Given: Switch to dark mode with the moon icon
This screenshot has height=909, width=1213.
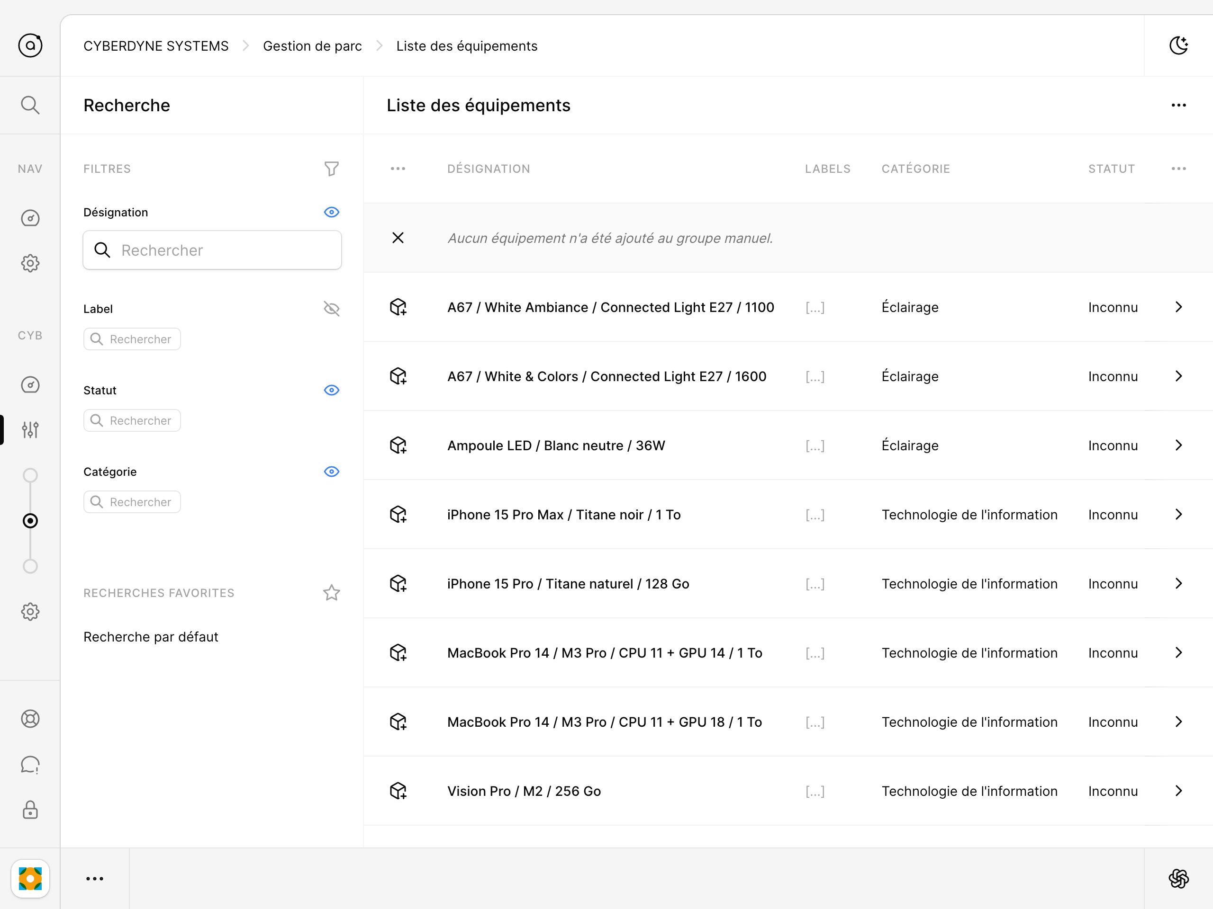Looking at the screenshot, I should pos(1178,45).
